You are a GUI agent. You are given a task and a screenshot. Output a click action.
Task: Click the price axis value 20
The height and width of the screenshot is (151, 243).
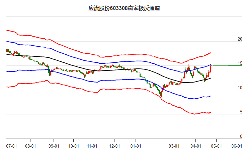coord(240,39)
